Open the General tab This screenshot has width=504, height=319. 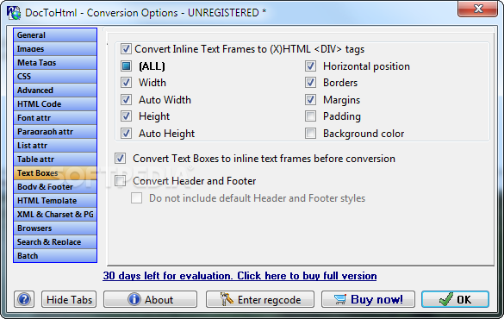coord(55,35)
